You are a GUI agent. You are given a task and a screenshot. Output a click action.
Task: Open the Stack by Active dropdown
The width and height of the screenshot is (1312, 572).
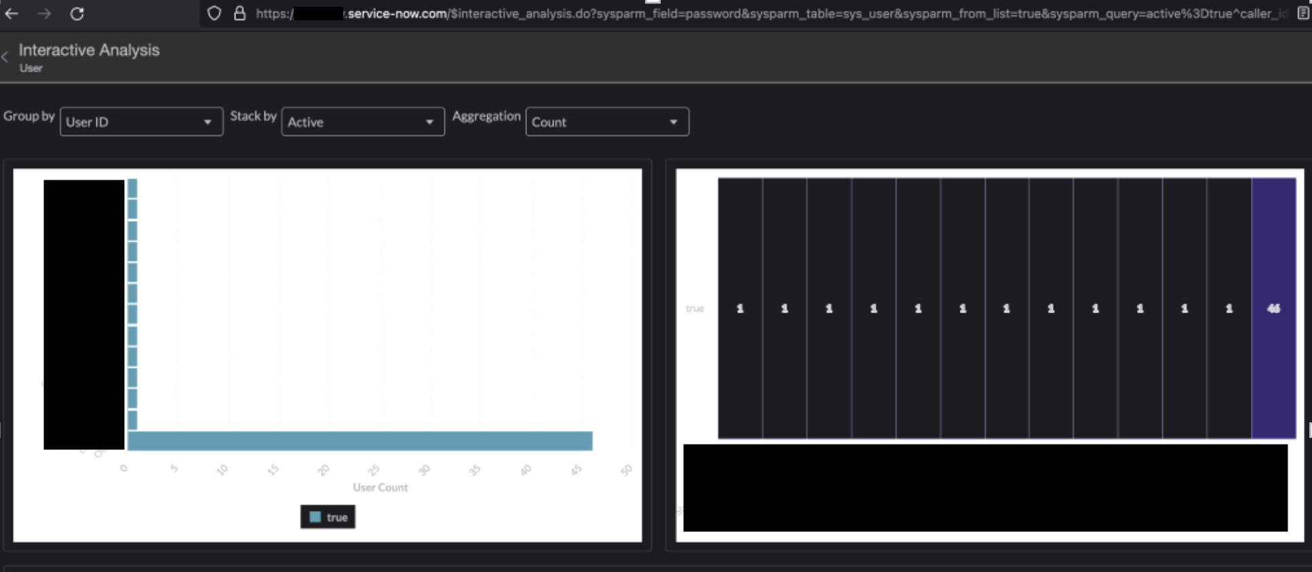363,122
